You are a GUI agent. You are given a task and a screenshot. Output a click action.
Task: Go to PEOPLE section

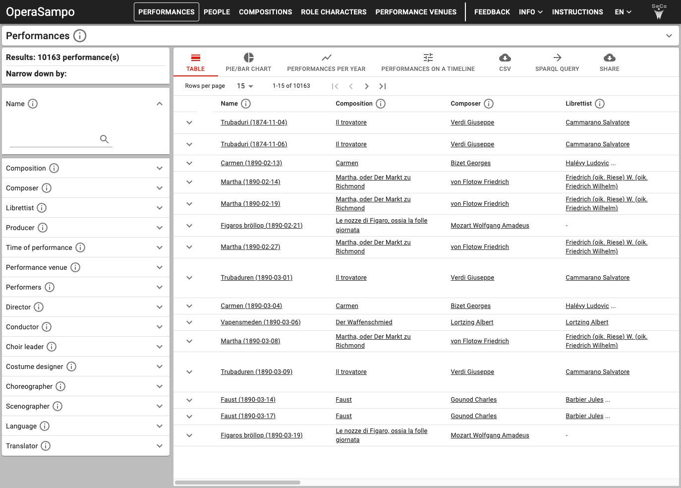coord(217,12)
